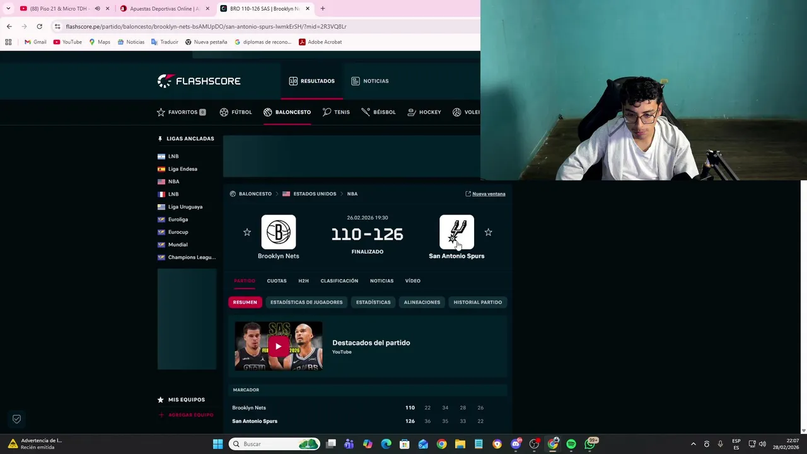Viewport: 807px width, 454px height.
Task: Select Estadísticas de jugadores sub-tab
Action: tap(306, 302)
